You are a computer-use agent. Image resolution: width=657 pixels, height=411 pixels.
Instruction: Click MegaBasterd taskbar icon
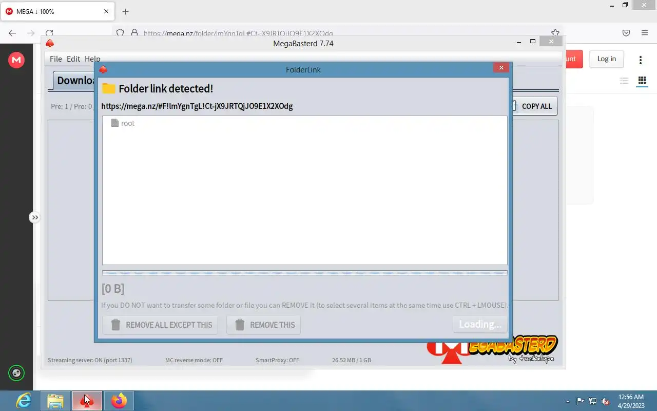pyautogui.click(x=87, y=401)
